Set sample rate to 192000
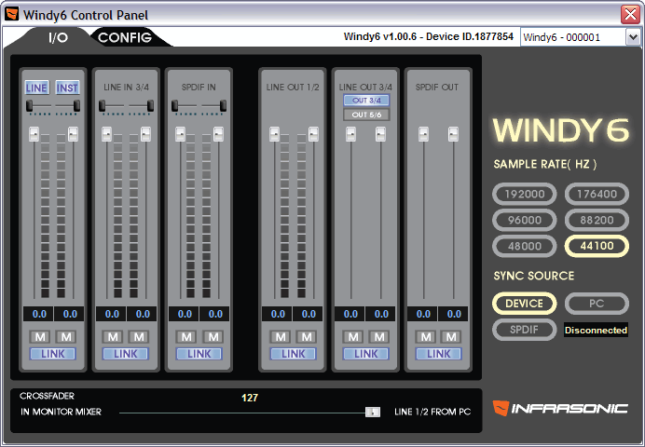The width and height of the screenshot is (645, 447). pyautogui.click(x=525, y=194)
